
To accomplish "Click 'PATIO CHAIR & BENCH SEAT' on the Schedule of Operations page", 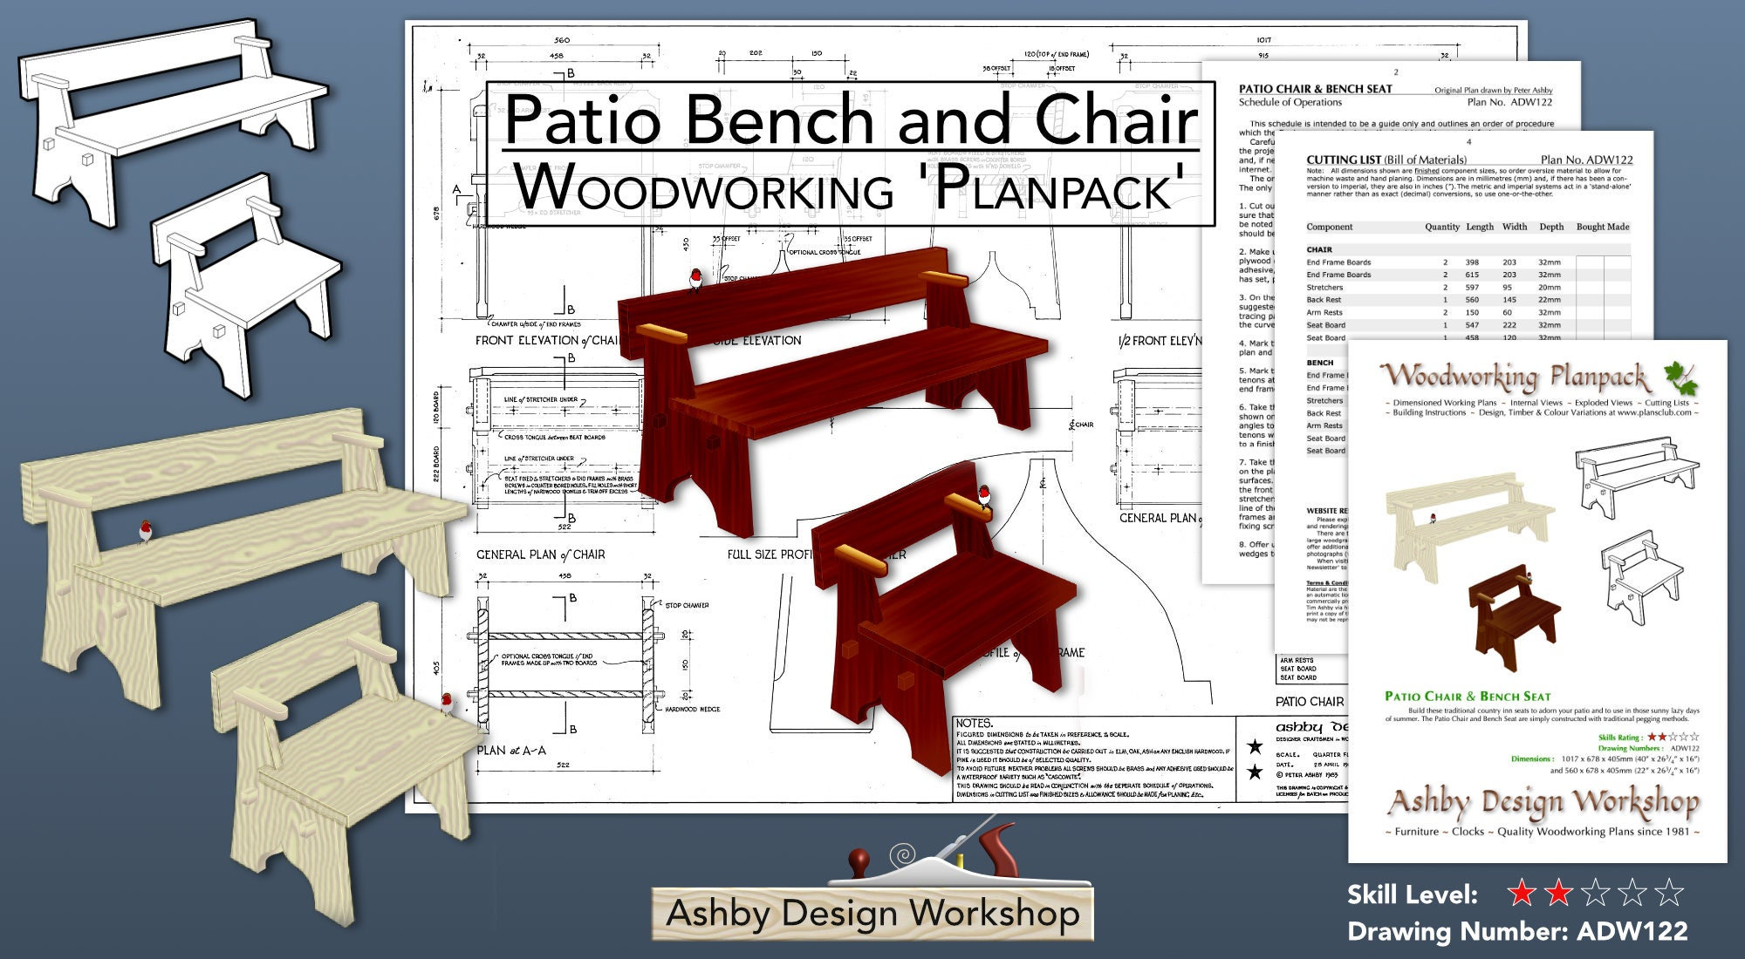I will (1316, 89).
